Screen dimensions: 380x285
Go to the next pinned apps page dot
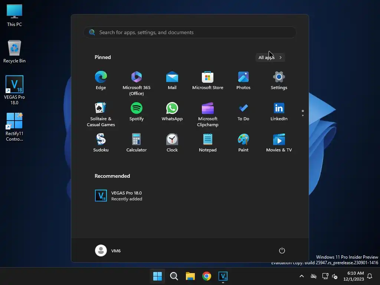(303, 115)
